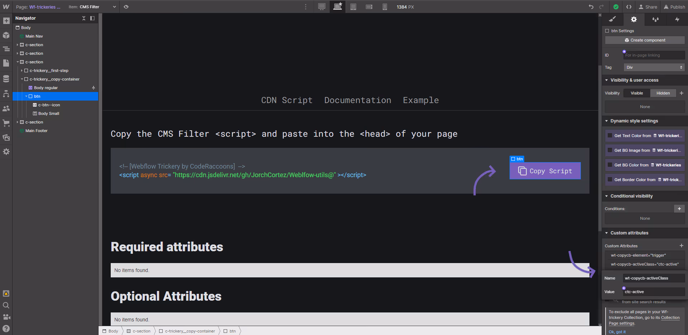Open canvas settings three-dot menu
The height and width of the screenshot is (335, 688).
point(306,7)
